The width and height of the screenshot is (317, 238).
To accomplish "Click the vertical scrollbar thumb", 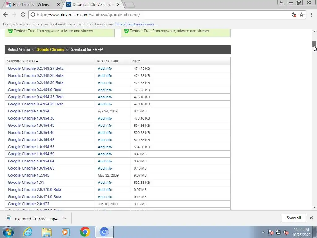I will (314, 44).
